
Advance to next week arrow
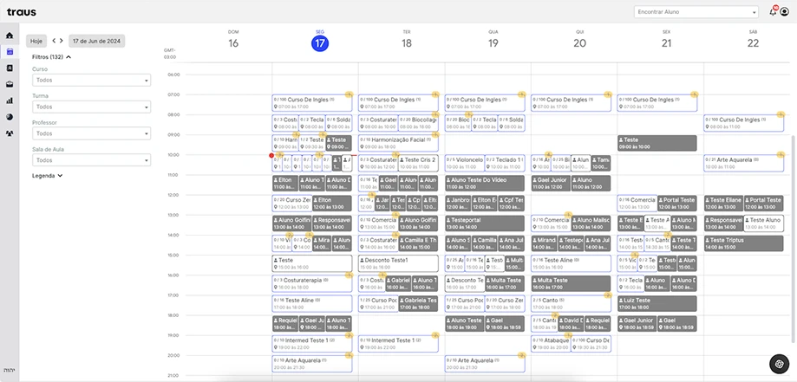click(61, 41)
